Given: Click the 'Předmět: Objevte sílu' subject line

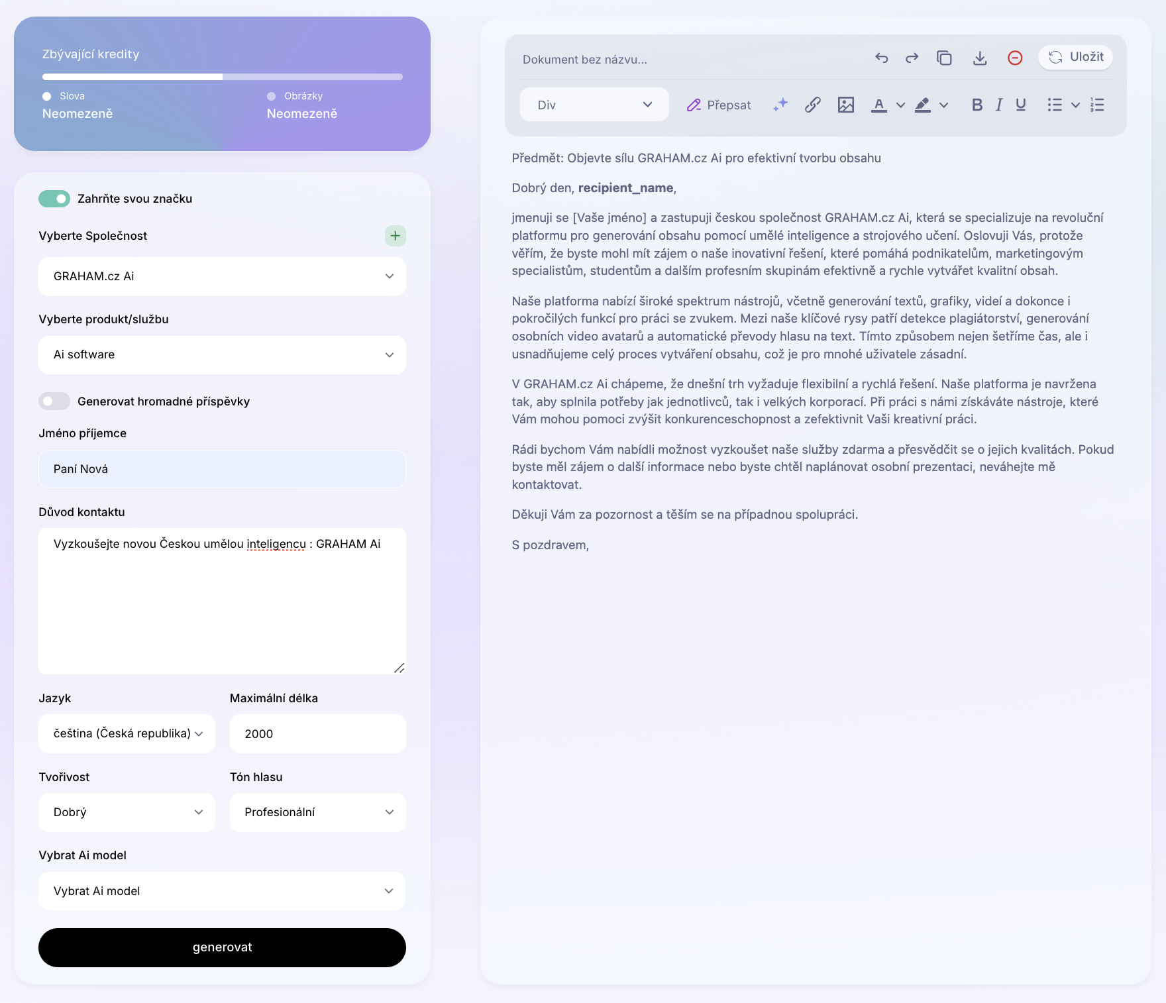Looking at the screenshot, I should click(696, 158).
